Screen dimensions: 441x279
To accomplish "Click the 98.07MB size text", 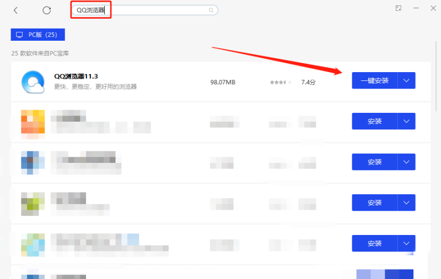I will (223, 82).
